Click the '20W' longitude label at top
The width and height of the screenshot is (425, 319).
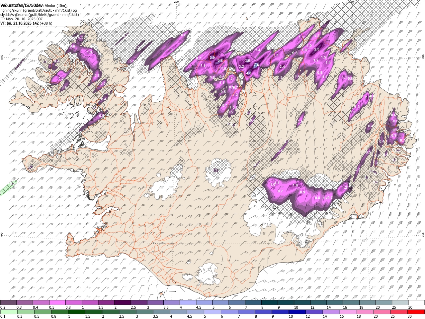[177, 2]
